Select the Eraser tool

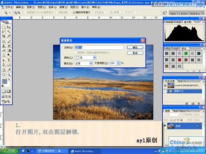click(4, 51)
